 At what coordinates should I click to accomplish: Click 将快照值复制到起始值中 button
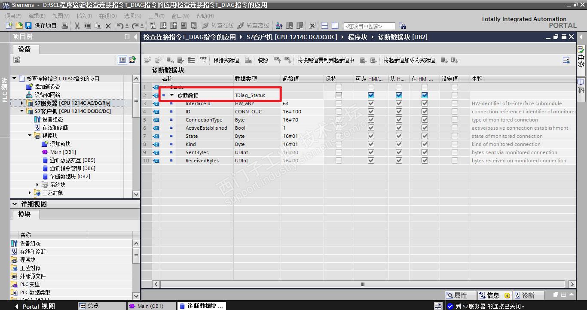[x=326, y=60]
